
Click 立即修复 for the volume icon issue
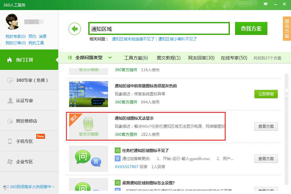pyautogui.click(x=266, y=94)
